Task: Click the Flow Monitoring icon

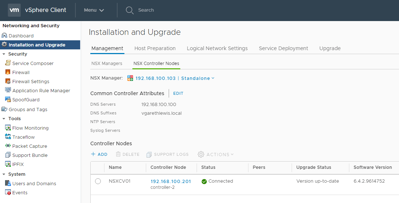Action: [8, 127]
